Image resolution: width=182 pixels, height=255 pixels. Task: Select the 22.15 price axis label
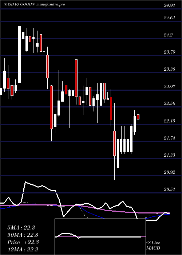pos(169,121)
